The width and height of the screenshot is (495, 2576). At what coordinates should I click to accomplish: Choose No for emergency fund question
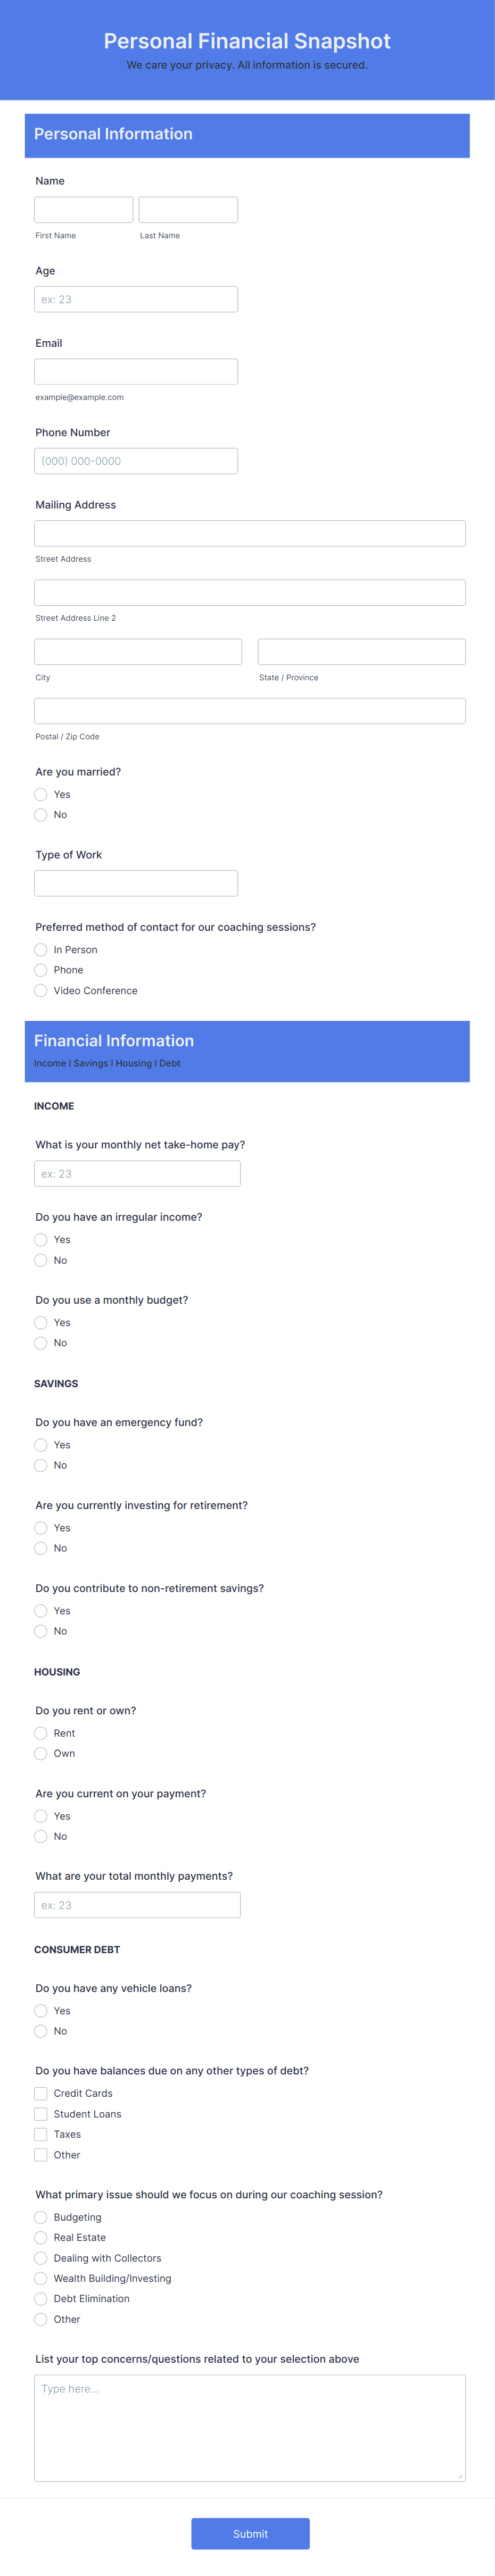pyautogui.click(x=40, y=1465)
